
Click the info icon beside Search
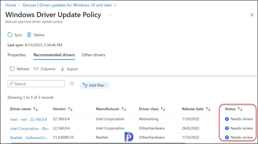pos(72,83)
